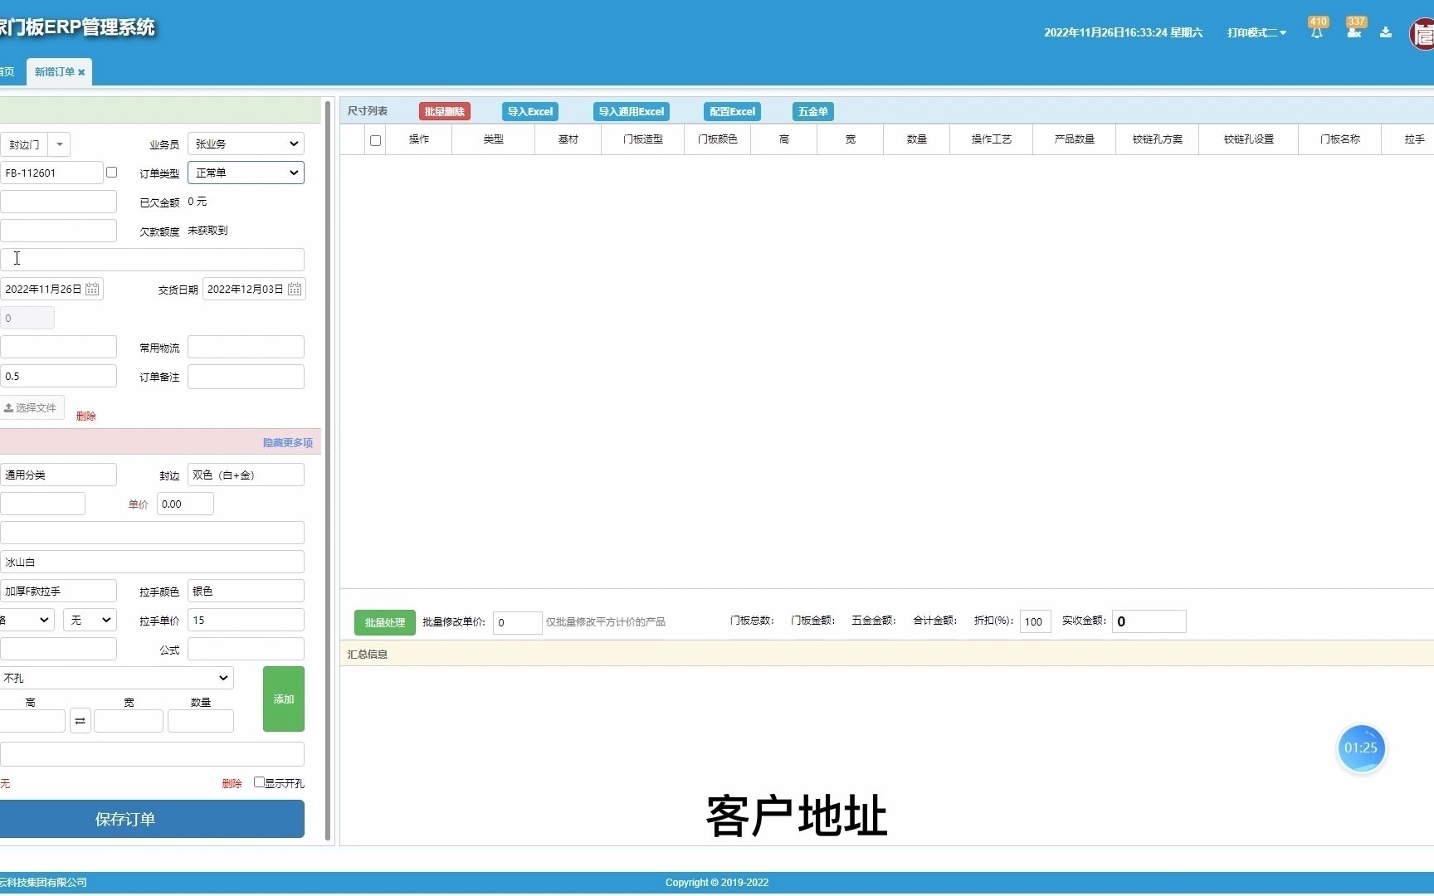
Task: Toggle the checkbox next to FB-112601
Action: [x=111, y=172]
